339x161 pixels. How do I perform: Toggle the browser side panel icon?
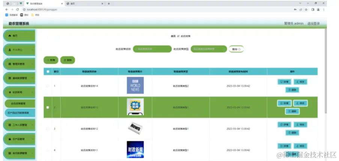(x=313, y=10)
